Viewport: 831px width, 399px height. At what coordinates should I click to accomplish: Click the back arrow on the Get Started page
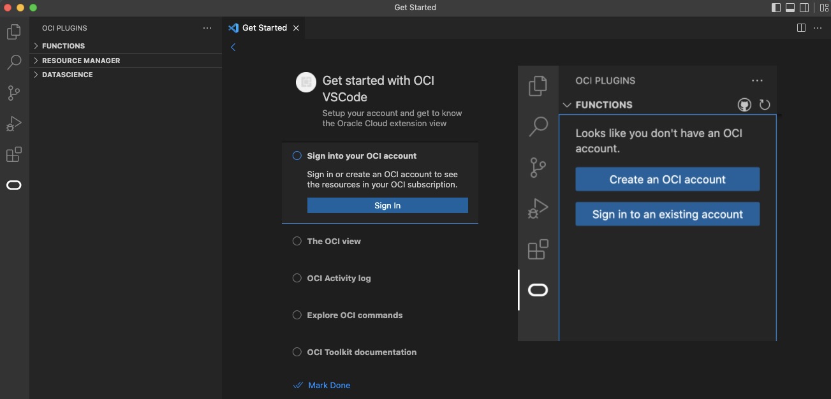click(233, 47)
